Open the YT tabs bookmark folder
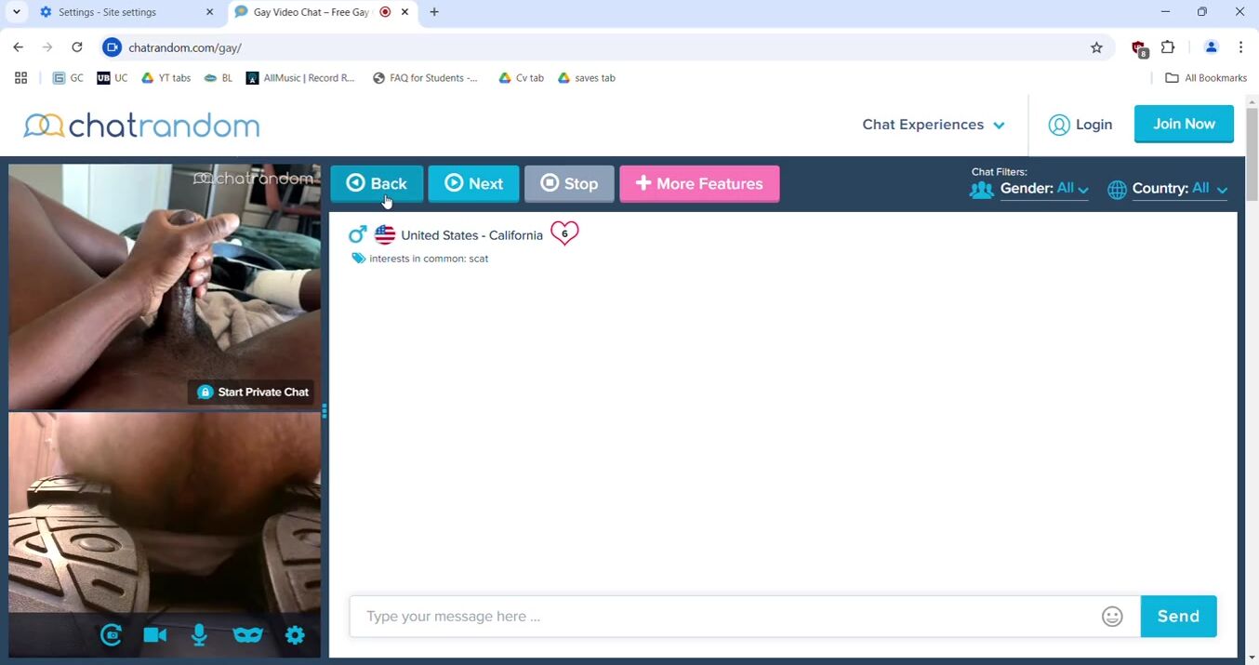The height and width of the screenshot is (665, 1259). coord(166,78)
